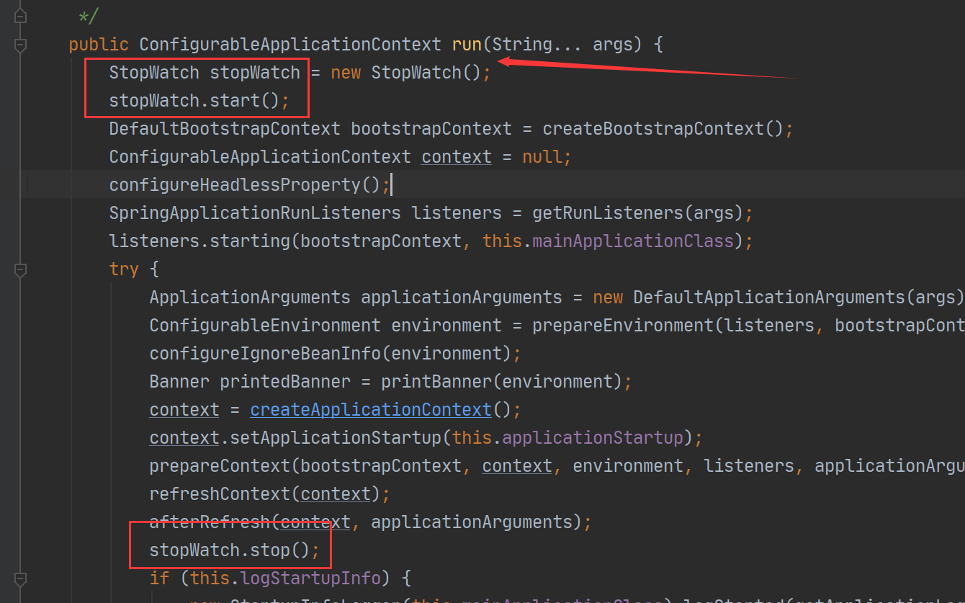Collapse the if logStartupInfo block
The image size is (965, 603).
(20, 579)
